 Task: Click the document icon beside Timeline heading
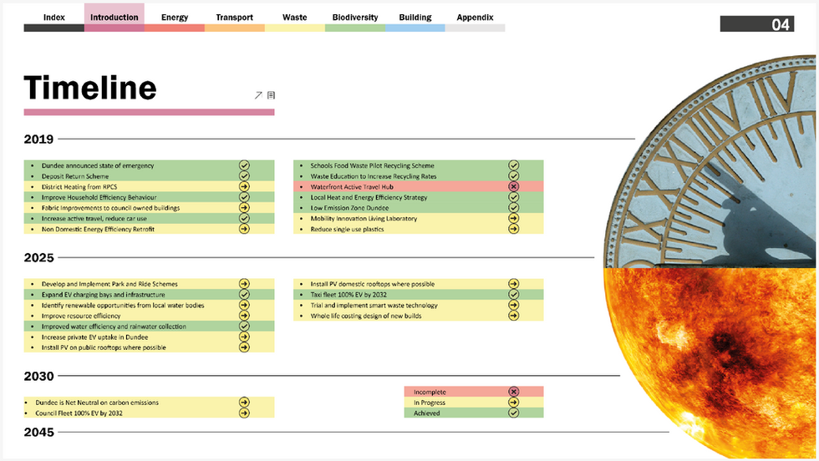click(271, 95)
